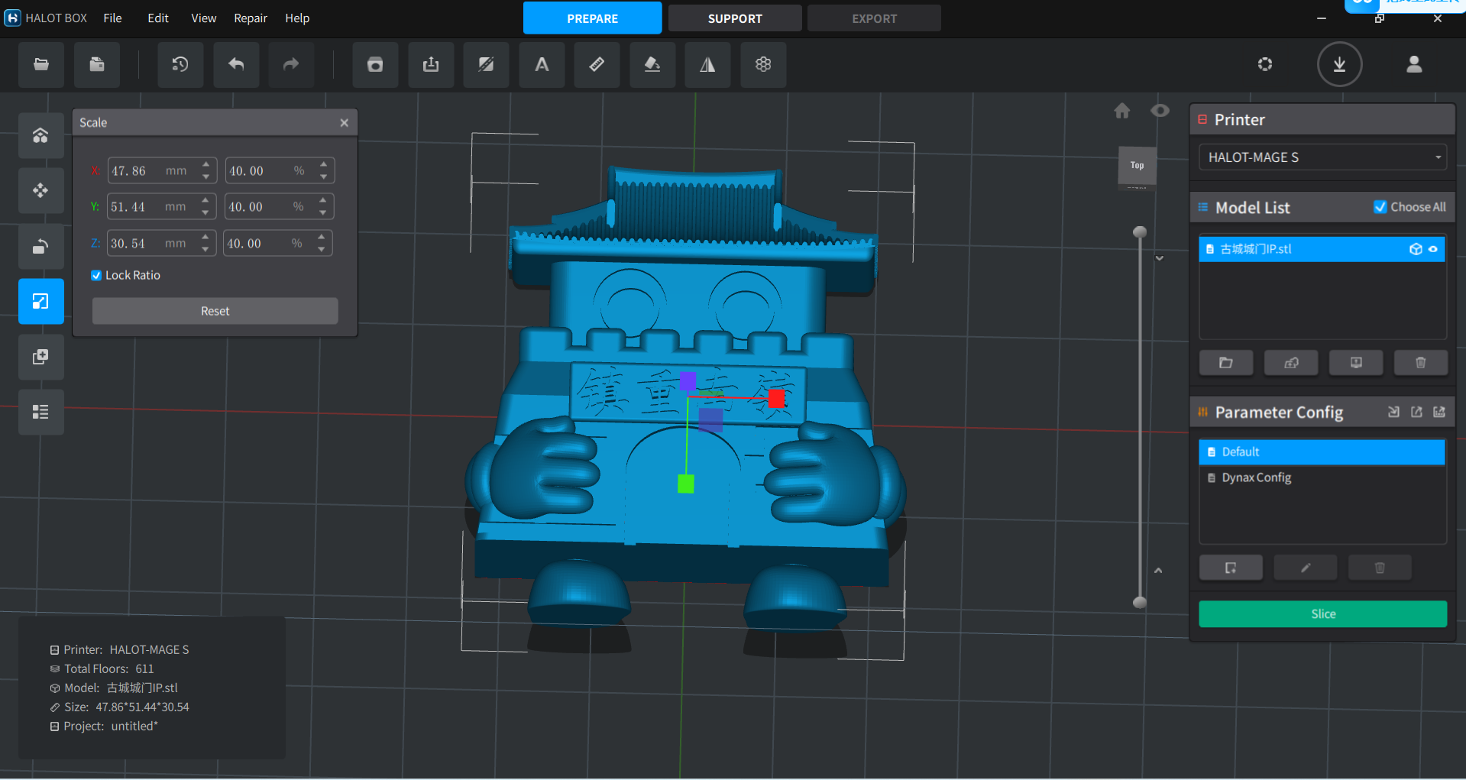Click the layer slider down chevron
1466x780 pixels.
[x=1159, y=258]
